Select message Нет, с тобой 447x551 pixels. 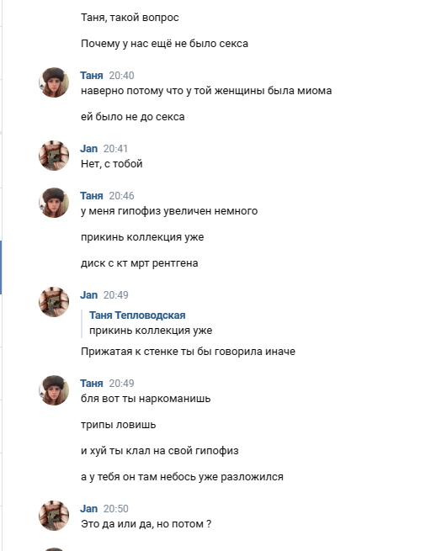[111, 164]
